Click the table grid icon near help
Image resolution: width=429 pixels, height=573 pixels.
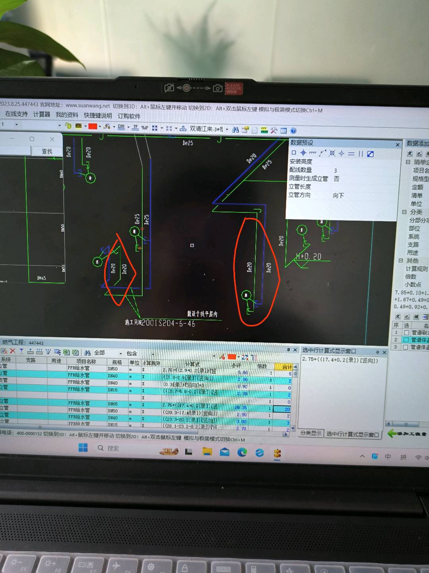point(284,131)
